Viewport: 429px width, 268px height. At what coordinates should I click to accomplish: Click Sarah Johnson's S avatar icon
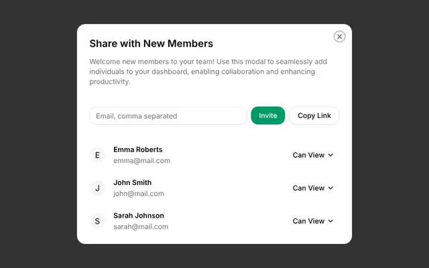[97, 221]
